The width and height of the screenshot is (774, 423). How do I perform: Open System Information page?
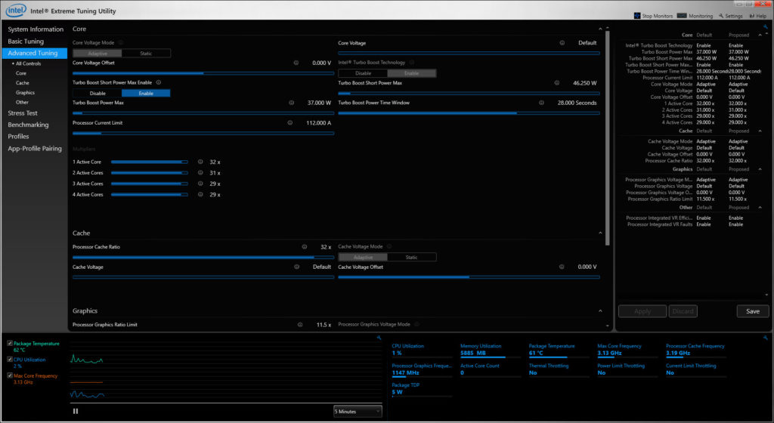click(36, 29)
